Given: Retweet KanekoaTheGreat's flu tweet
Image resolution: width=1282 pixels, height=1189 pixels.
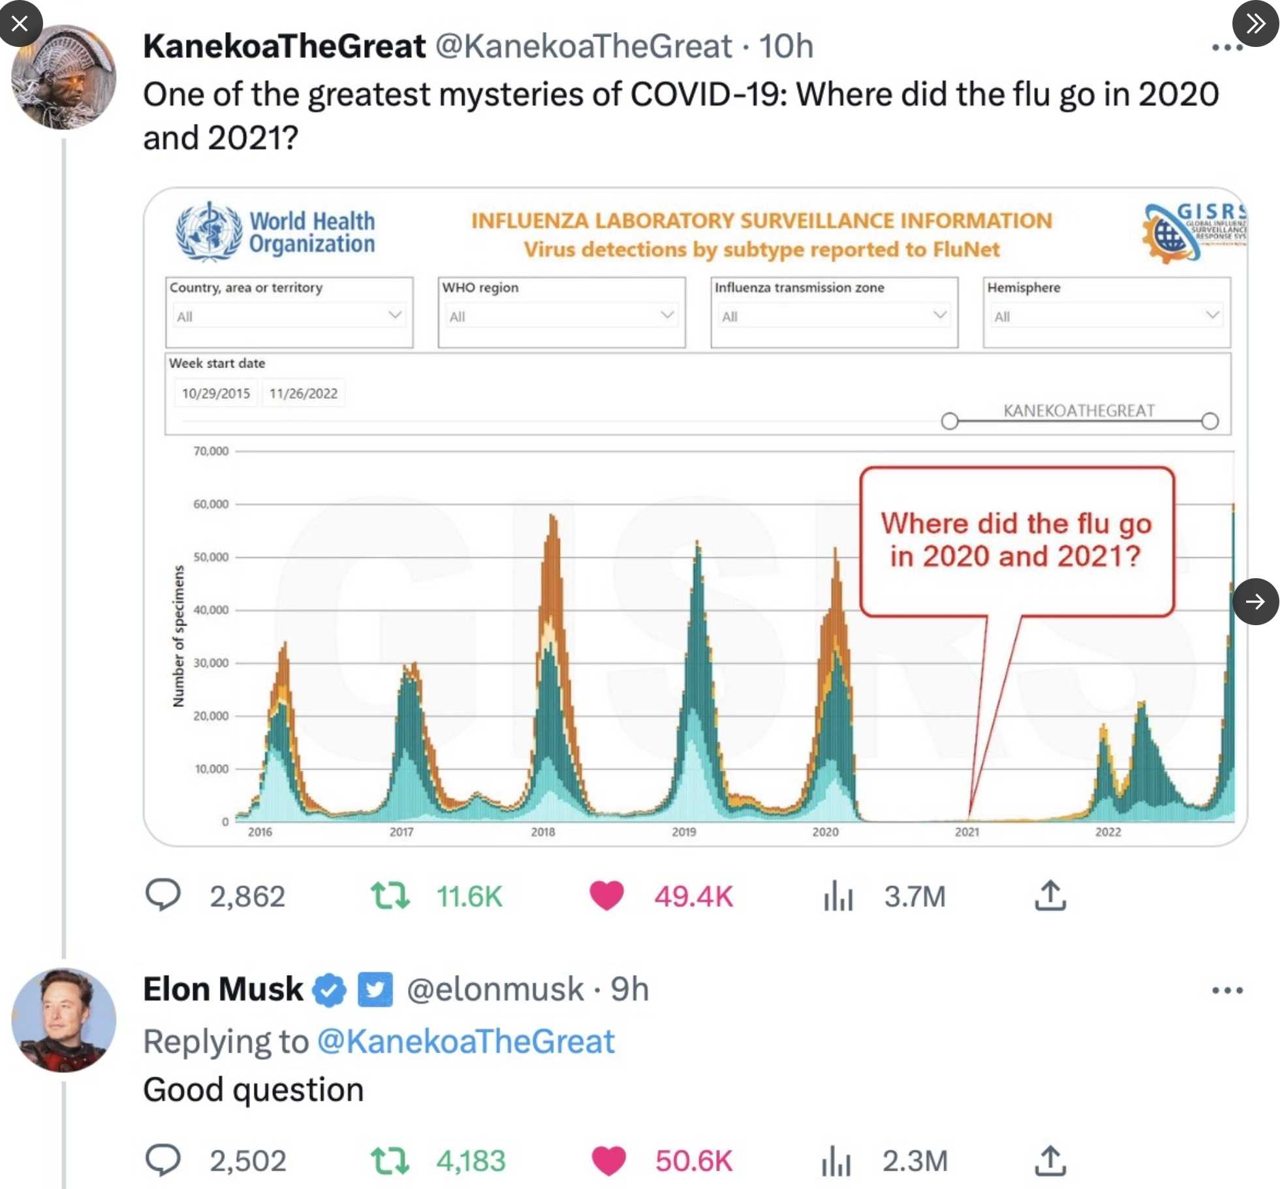Looking at the screenshot, I should click(x=390, y=895).
